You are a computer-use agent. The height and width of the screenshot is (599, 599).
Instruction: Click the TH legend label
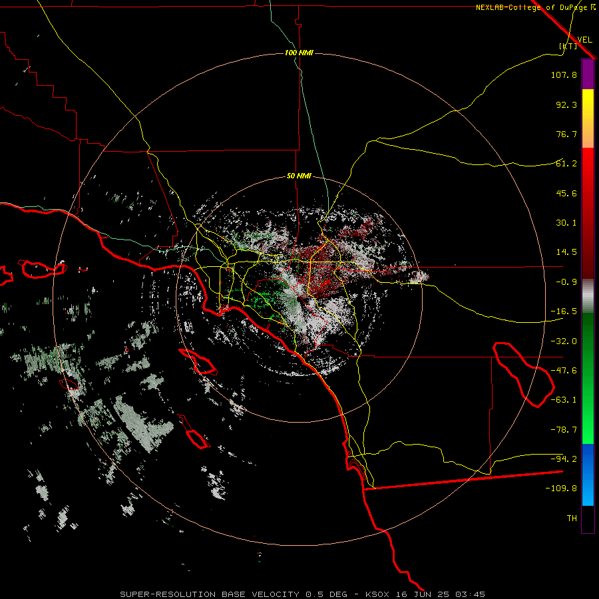(x=572, y=518)
